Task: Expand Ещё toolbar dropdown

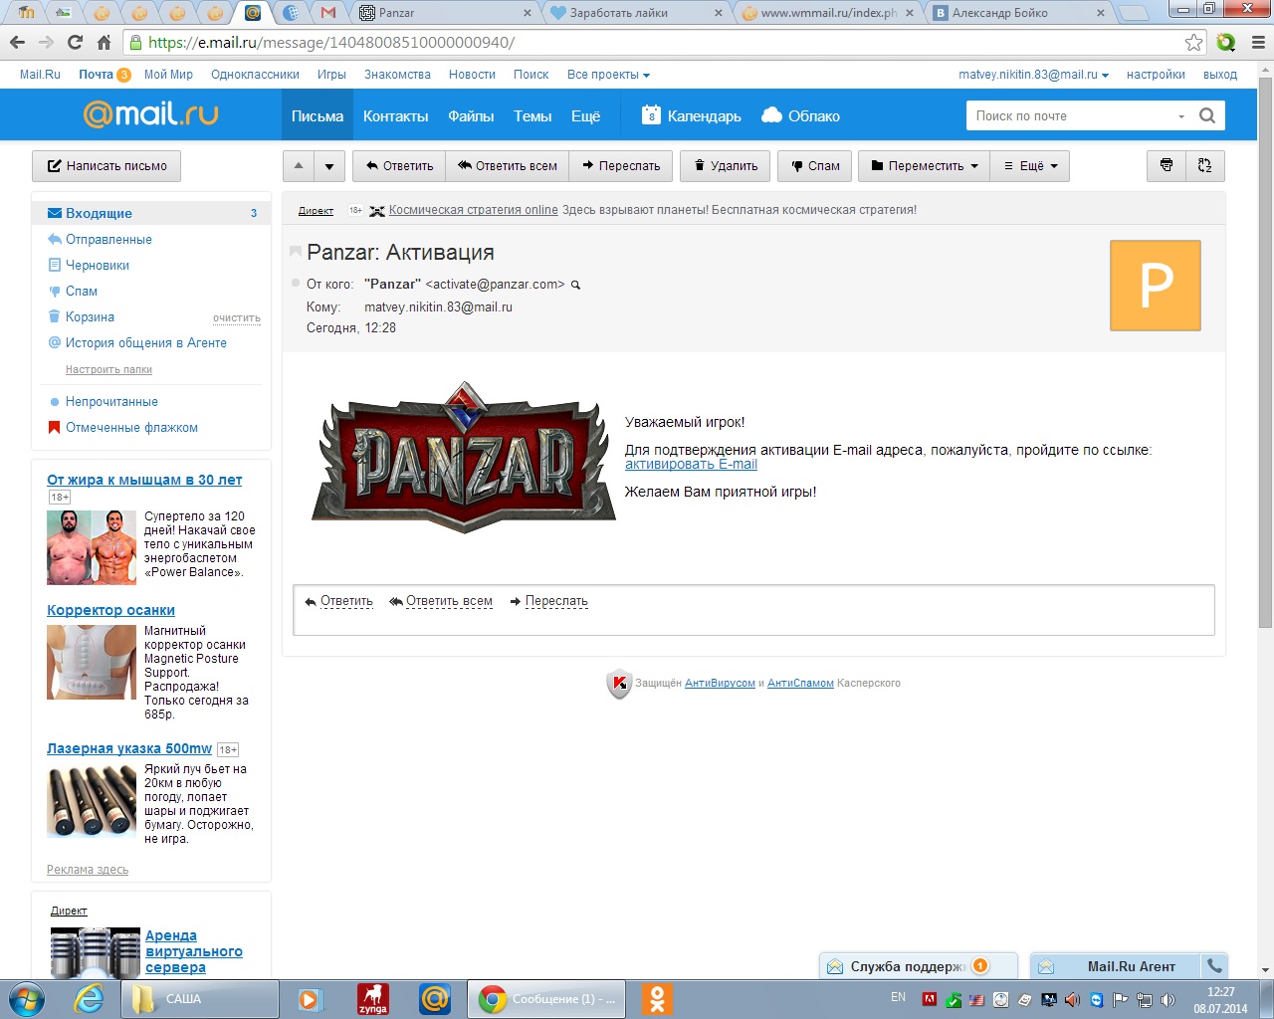Action: pos(1030,166)
